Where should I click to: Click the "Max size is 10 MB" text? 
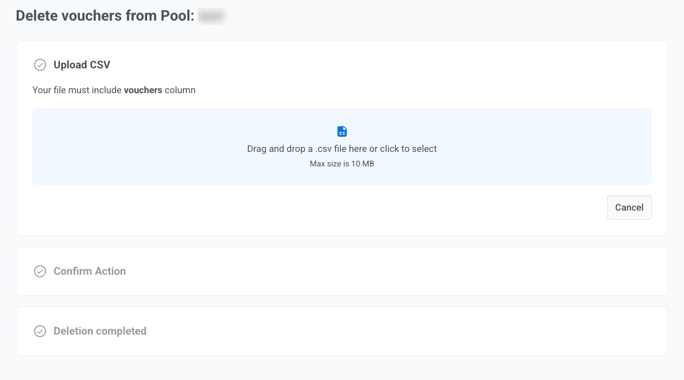coord(342,163)
